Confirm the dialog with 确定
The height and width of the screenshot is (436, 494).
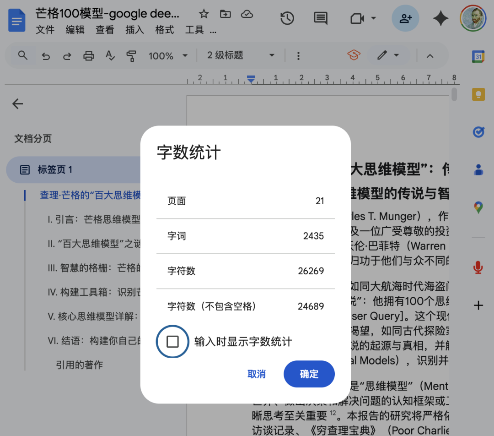[x=309, y=374]
